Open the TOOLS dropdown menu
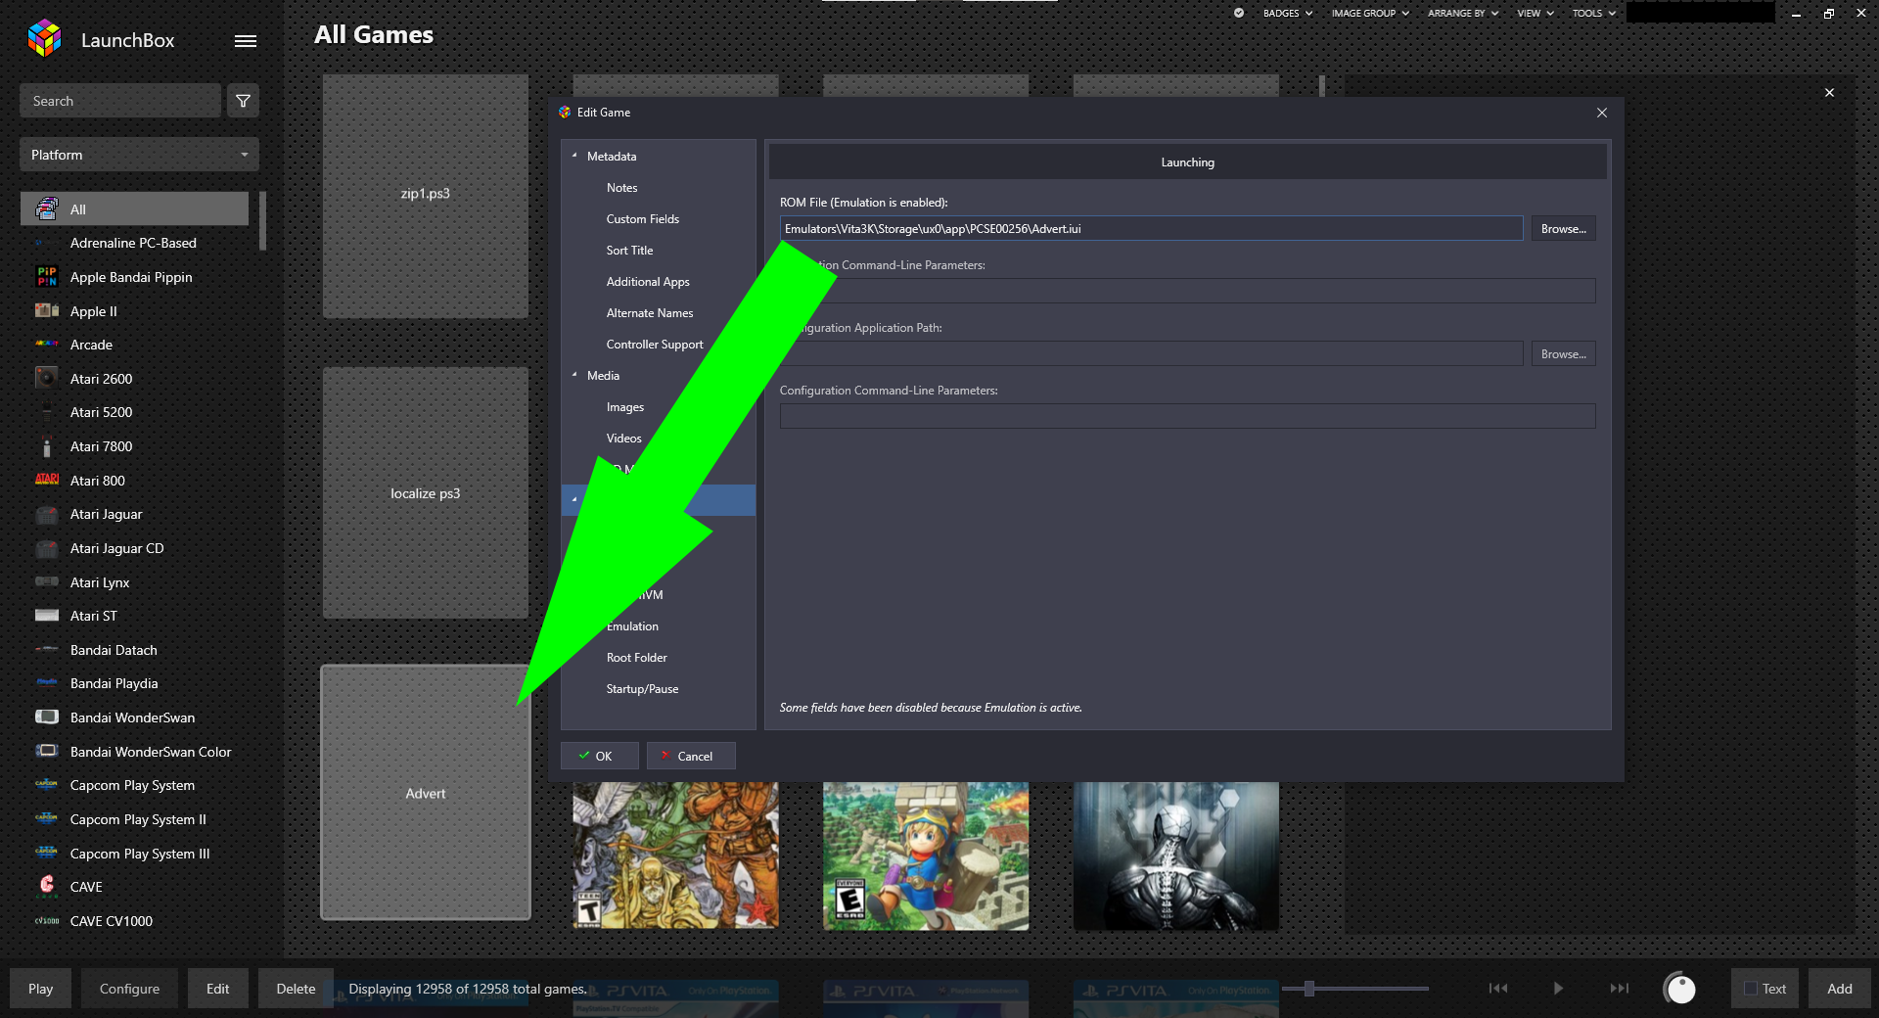Screen dimensions: 1879x1018 1594,13
